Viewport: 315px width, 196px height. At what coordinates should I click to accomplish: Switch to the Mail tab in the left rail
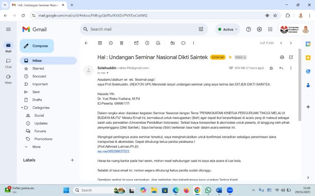tap(8, 47)
